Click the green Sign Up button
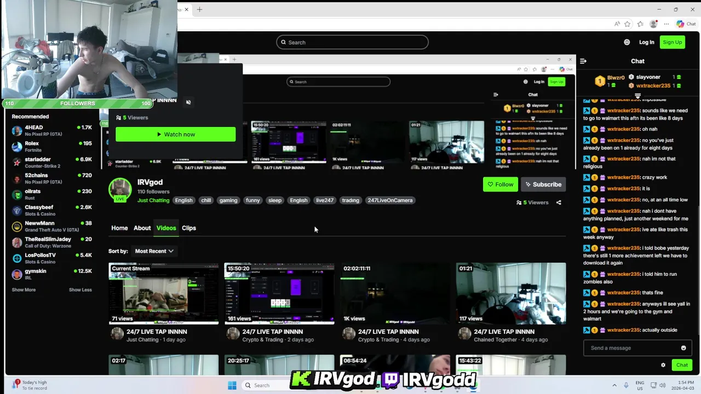 [673, 42]
